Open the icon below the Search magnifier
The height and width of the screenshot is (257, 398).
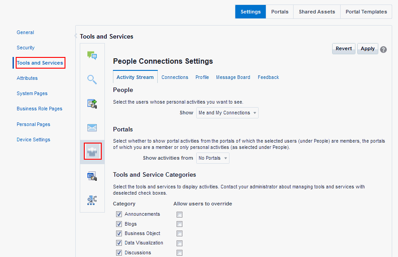[x=92, y=104]
